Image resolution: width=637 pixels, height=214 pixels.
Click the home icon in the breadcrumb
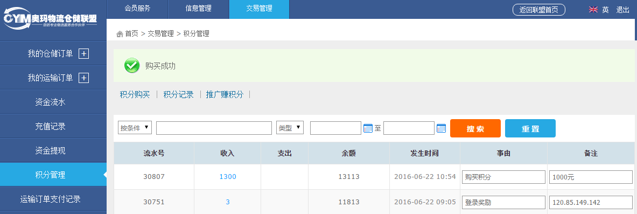click(120, 34)
